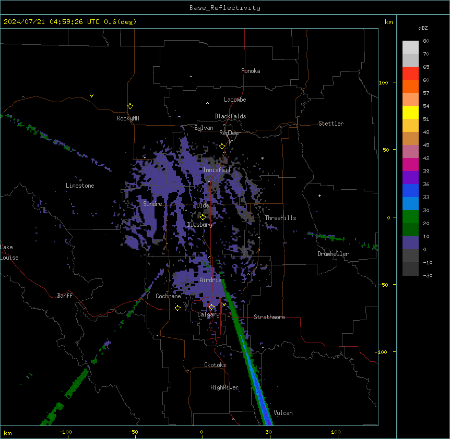Image resolution: width=450 pixels, height=439 pixels.
Task: Click the yellow diamond marker above the Calgary label
Action: click(x=211, y=307)
